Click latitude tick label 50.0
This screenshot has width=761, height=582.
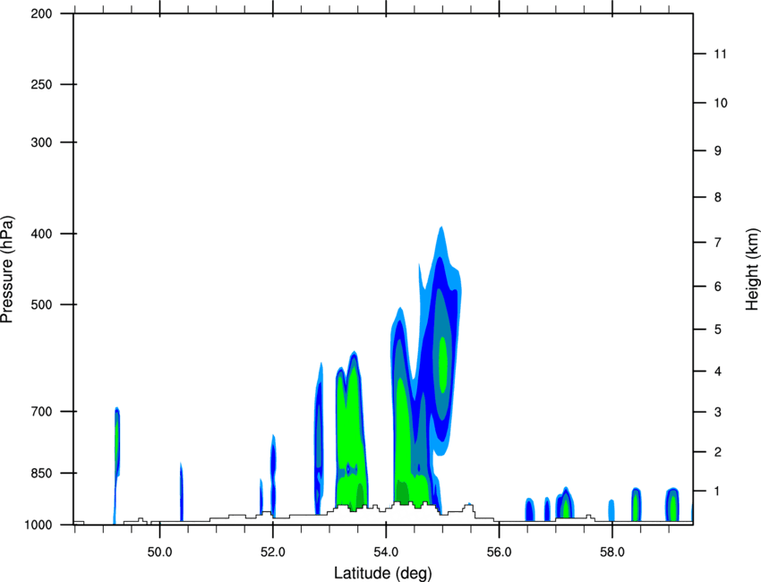pyautogui.click(x=159, y=552)
